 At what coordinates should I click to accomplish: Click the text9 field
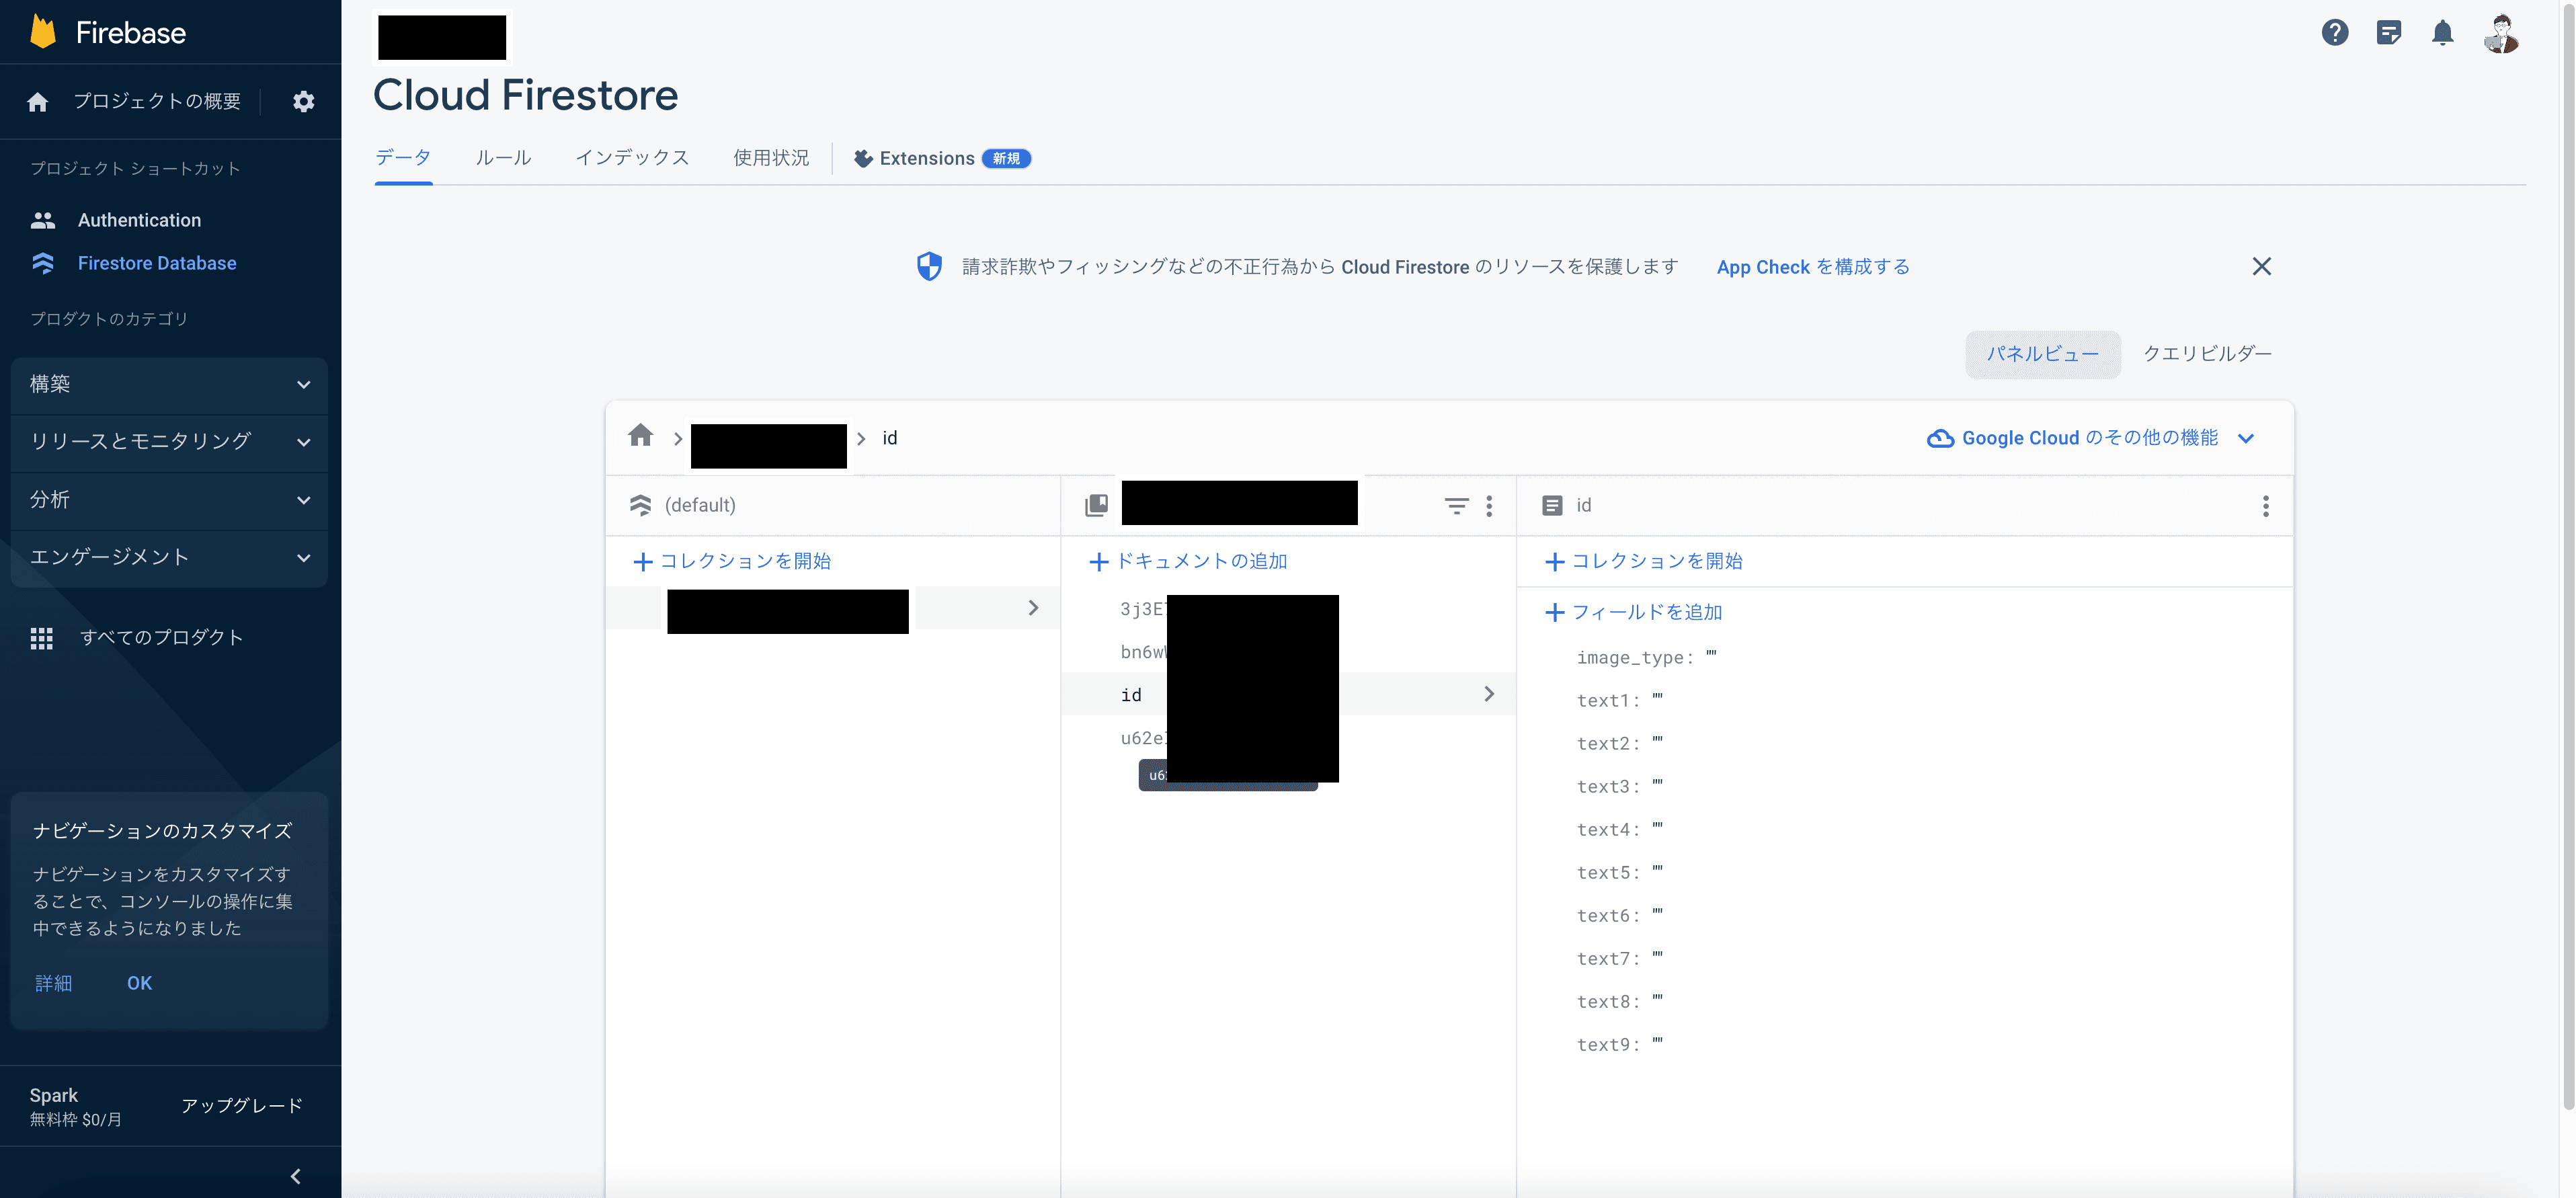pos(1619,1044)
